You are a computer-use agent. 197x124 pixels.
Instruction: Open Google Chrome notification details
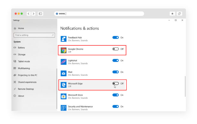[x=92, y=50]
